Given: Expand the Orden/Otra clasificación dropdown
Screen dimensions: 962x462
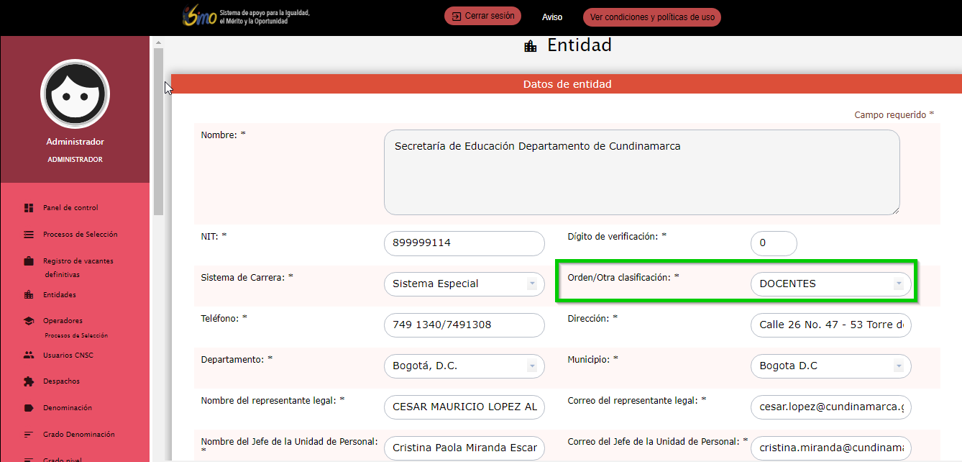Looking at the screenshot, I should (x=830, y=284).
